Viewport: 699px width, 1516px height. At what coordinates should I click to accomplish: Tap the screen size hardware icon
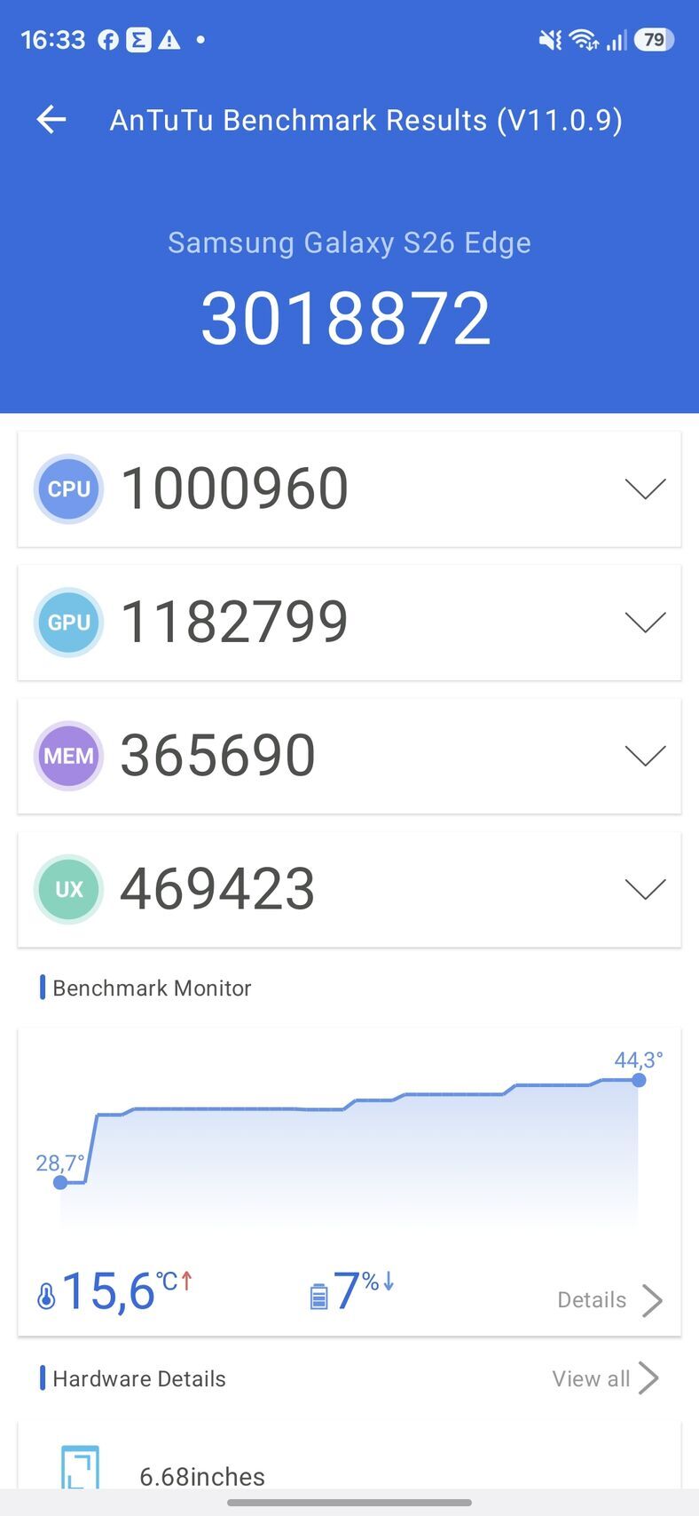pos(80,1469)
